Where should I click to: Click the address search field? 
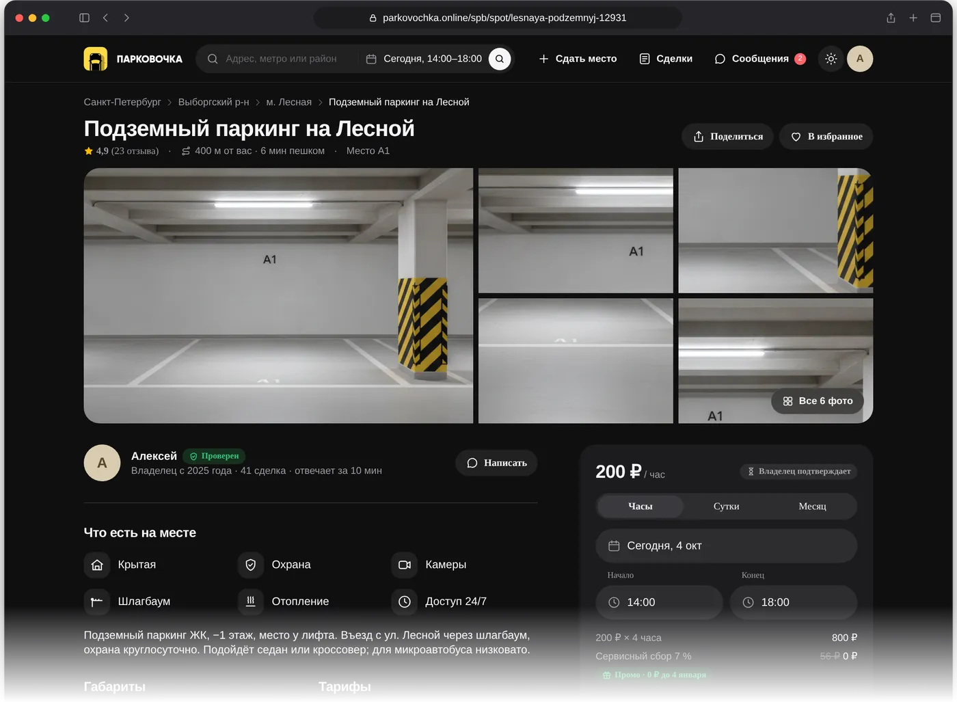pyautogui.click(x=281, y=59)
